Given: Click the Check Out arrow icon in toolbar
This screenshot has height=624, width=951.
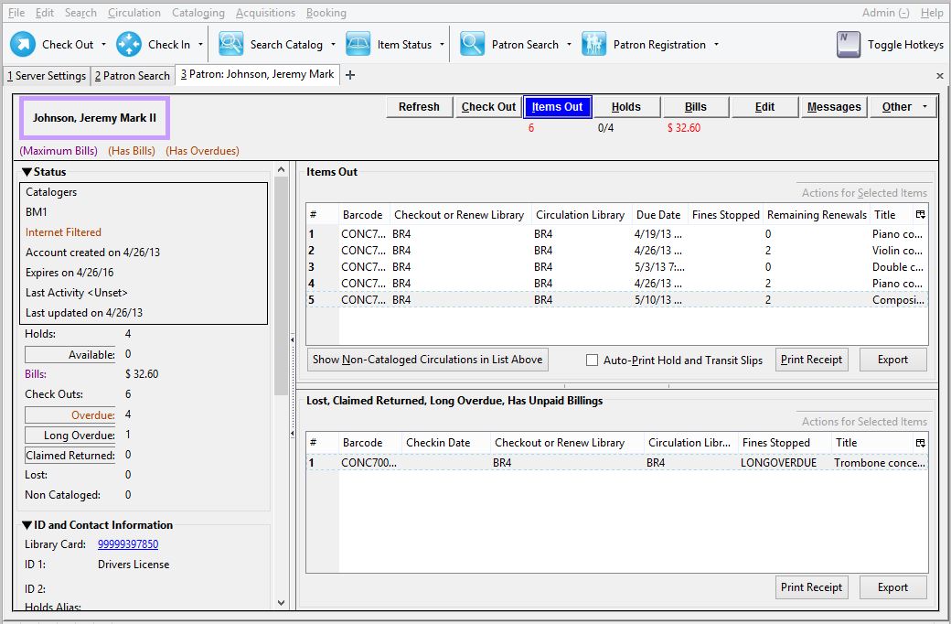Looking at the screenshot, I should pos(23,44).
